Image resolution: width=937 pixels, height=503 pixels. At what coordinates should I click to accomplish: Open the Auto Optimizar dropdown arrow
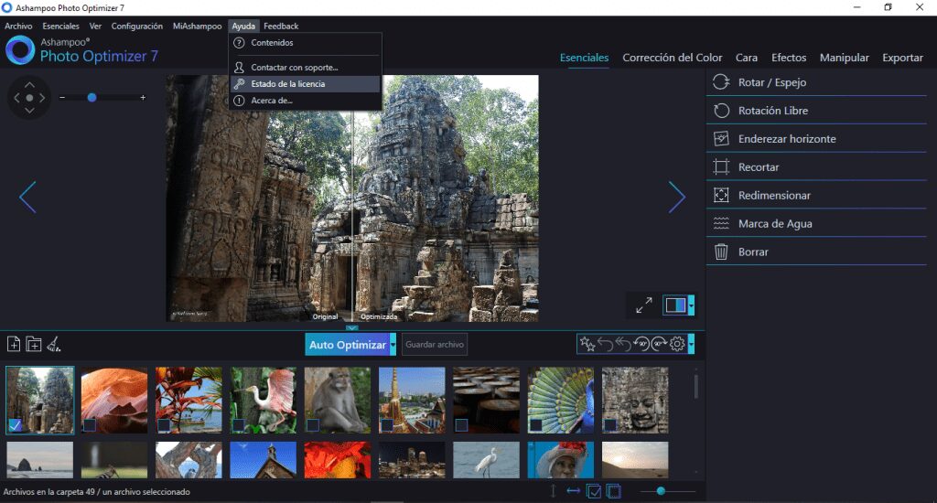tap(393, 345)
